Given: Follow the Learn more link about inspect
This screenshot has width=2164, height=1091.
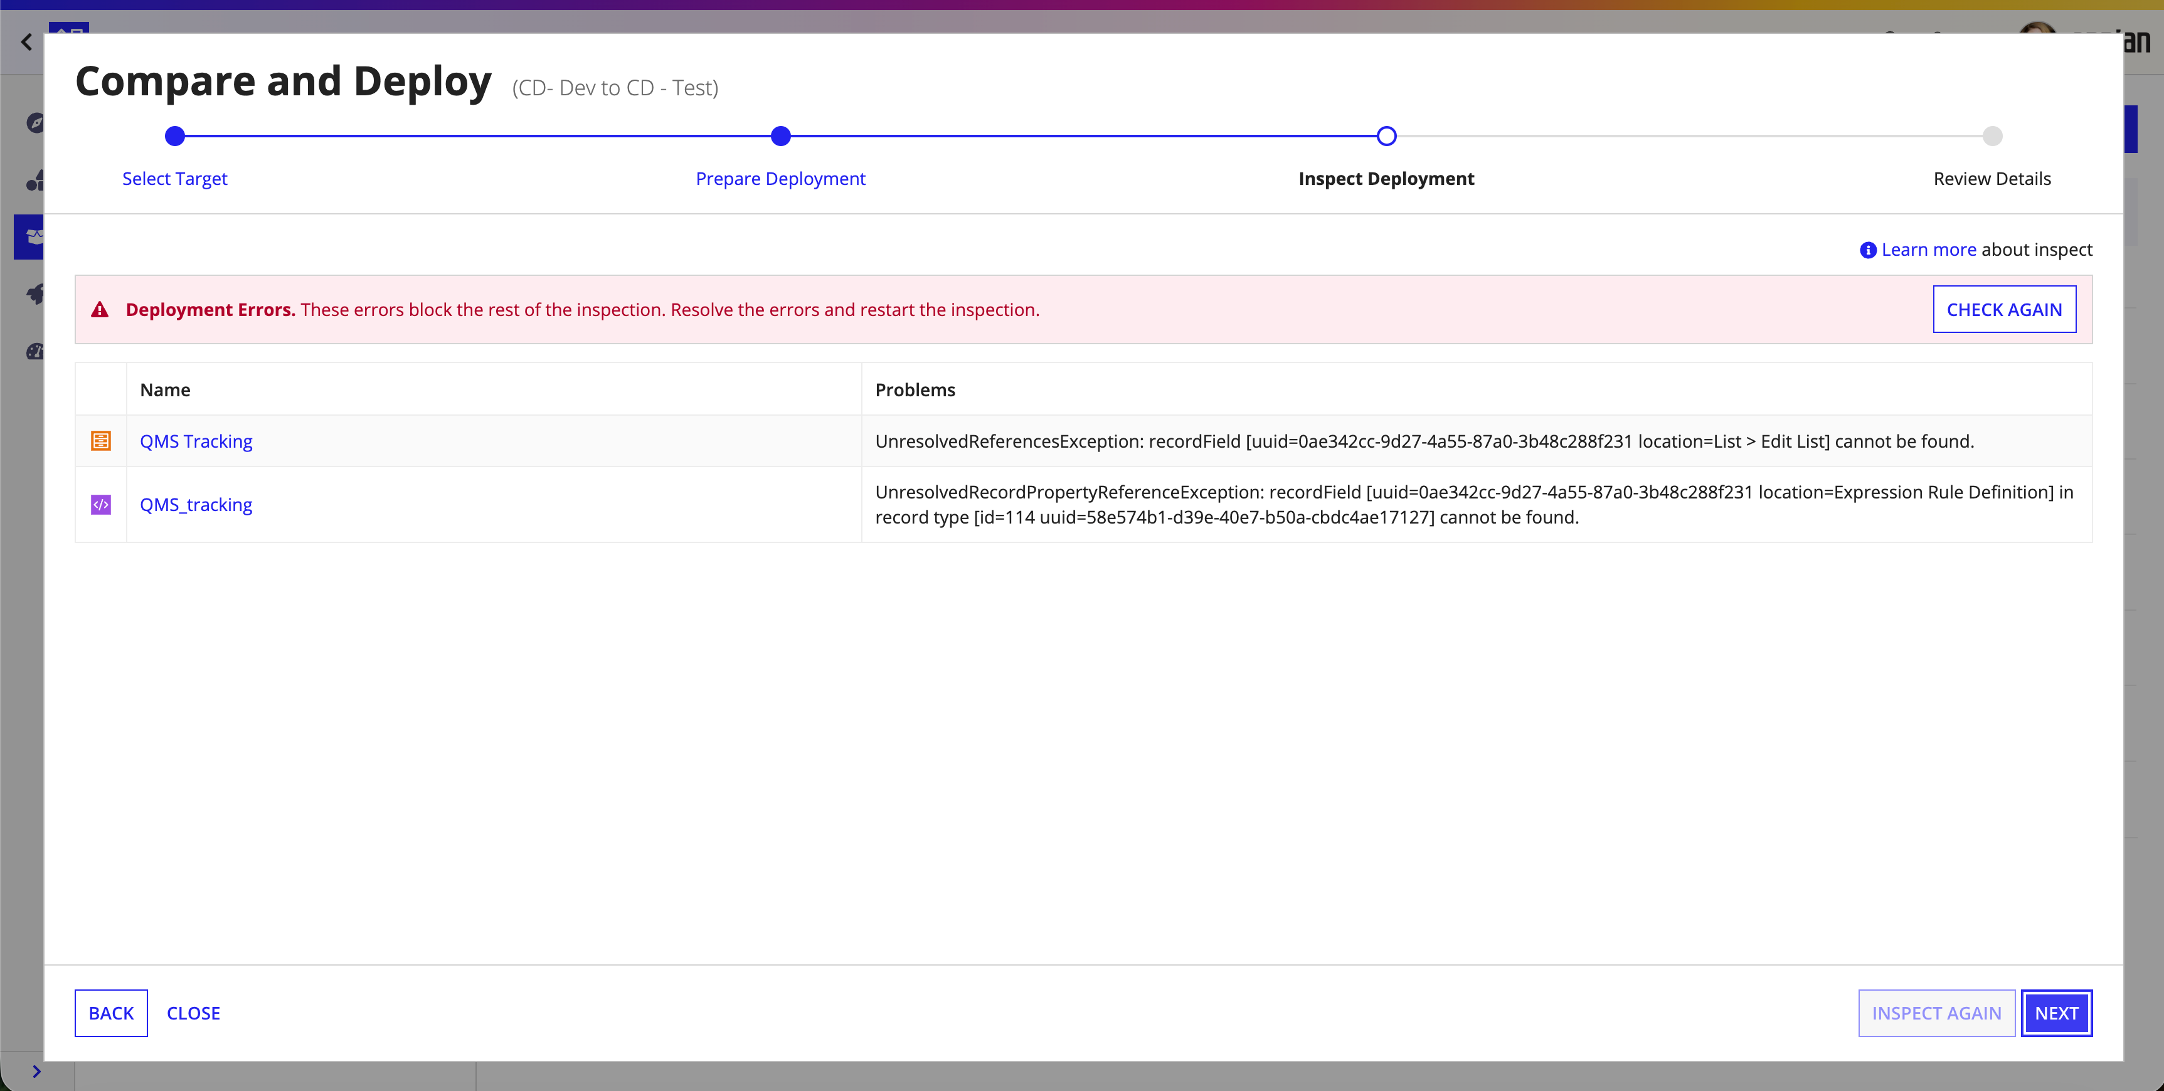Looking at the screenshot, I should click(x=1929, y=250).
